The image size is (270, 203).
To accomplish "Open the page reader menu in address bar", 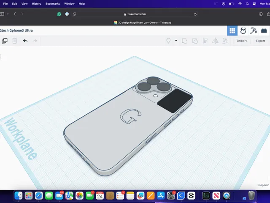I will tap(75, 14).
